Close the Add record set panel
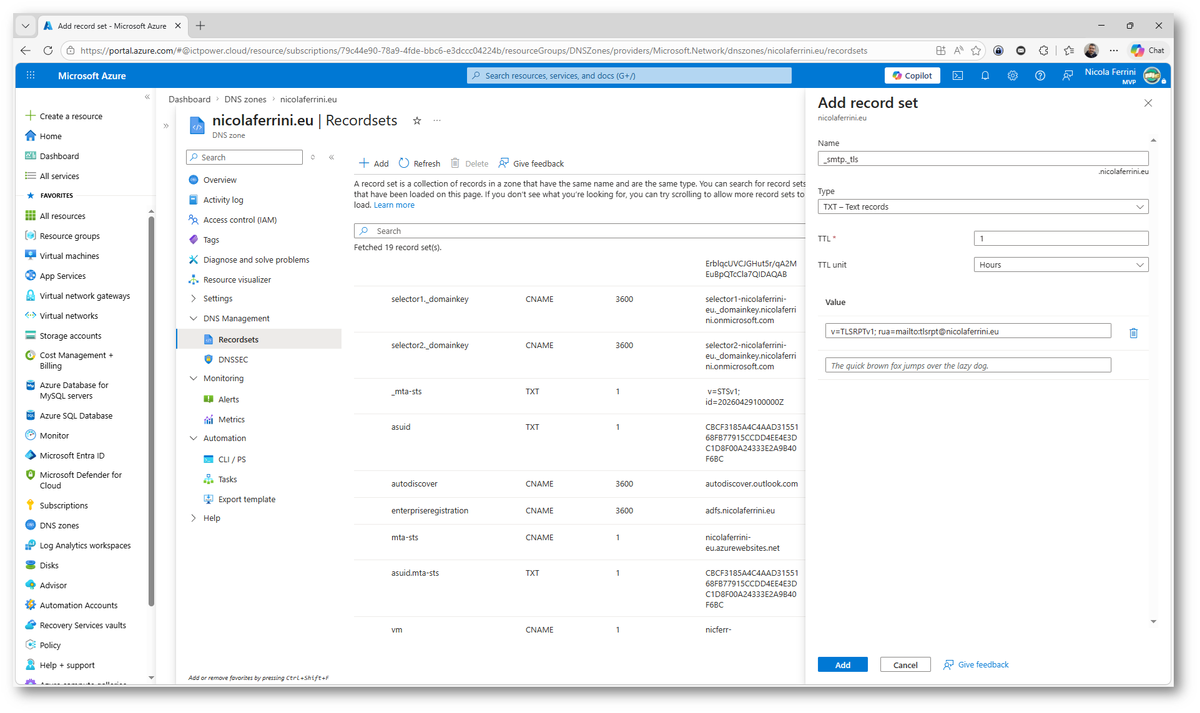The image size is (1200, 713). pyautogui.click(x=1148, y=104)
